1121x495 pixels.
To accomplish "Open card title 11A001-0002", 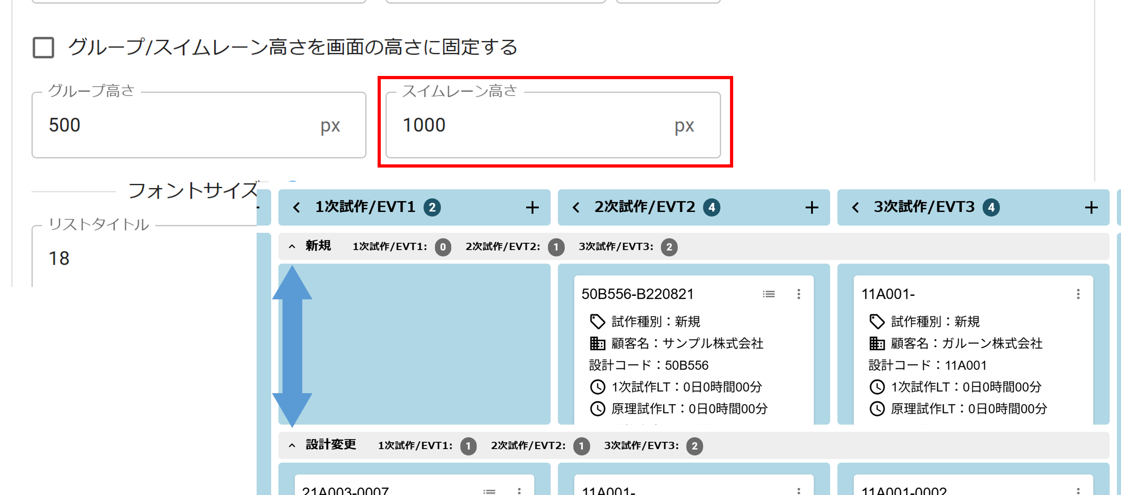I will [x=904, y=491].
